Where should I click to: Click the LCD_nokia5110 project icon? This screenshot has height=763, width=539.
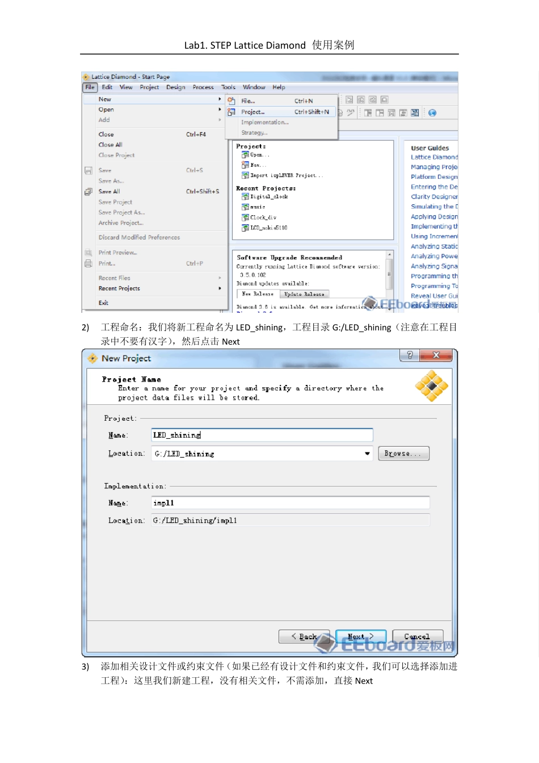(x=245, y=228)
